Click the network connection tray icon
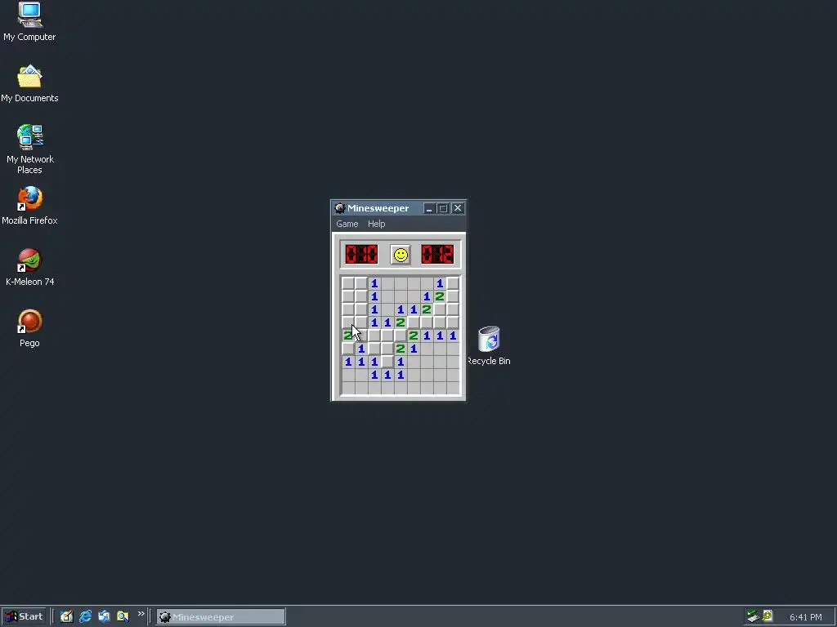837x627 pixels. click(753, 616)
